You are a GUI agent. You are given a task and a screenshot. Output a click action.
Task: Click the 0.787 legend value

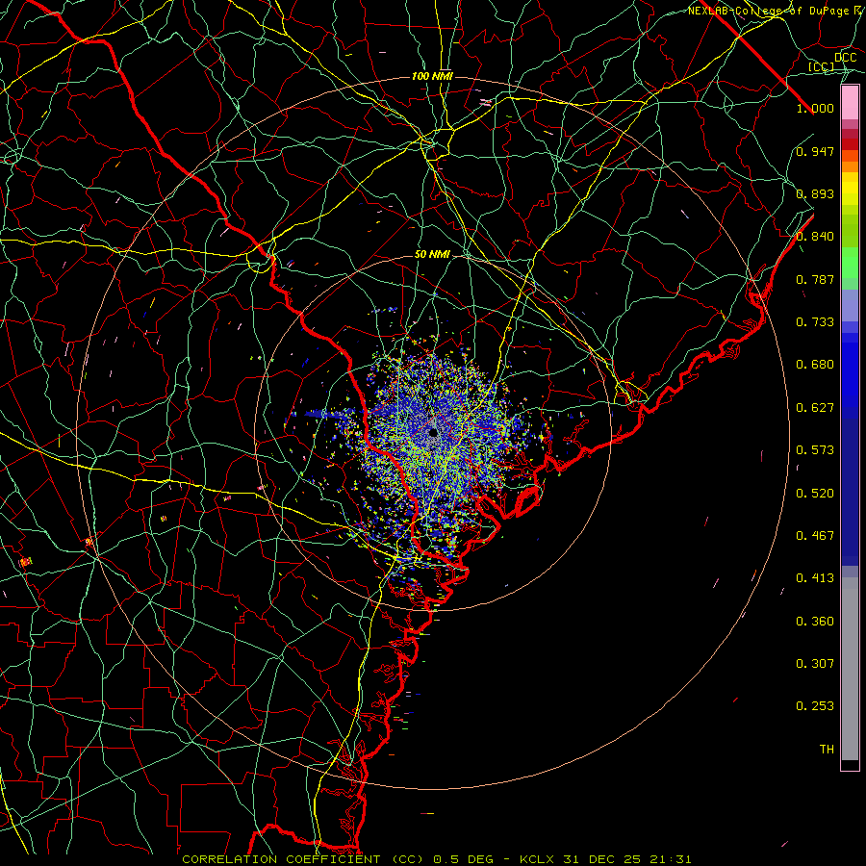coord(815,279)
